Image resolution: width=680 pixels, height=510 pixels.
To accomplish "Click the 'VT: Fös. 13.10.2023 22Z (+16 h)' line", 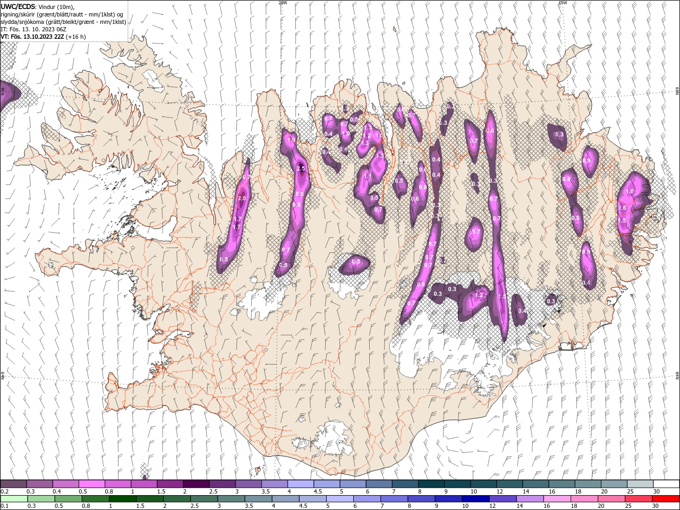I will coord(43,37).
